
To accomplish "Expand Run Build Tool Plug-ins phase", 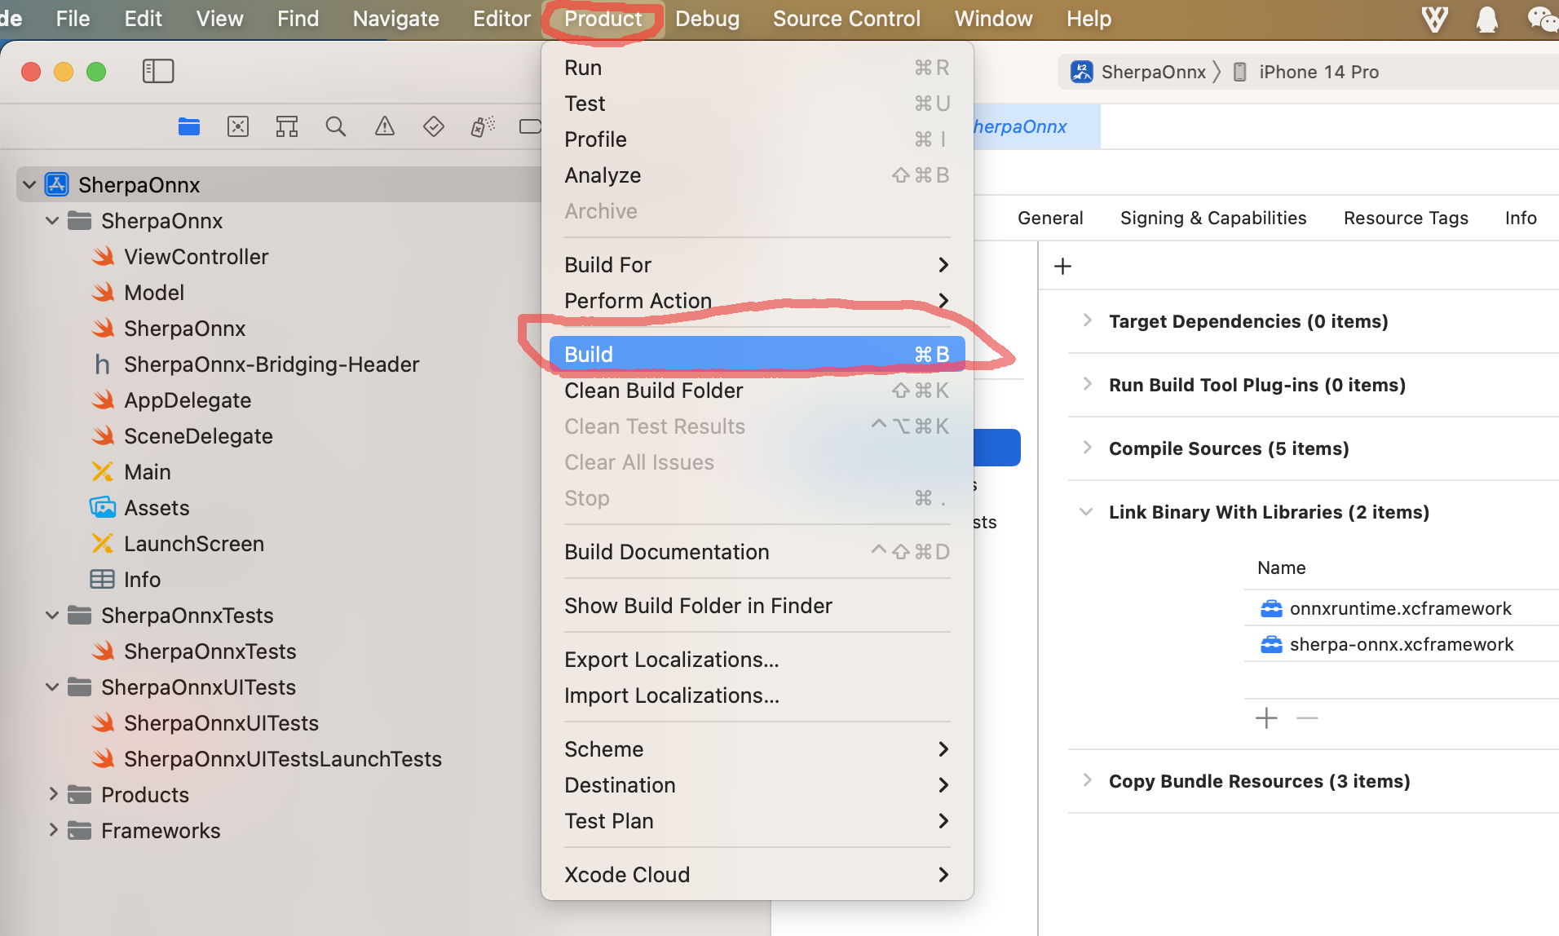I will pos(1087,384).
